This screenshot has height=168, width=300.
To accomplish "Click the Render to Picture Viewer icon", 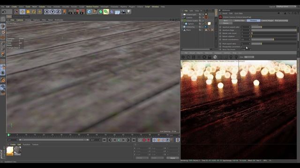I will click(x=76, y=12).
